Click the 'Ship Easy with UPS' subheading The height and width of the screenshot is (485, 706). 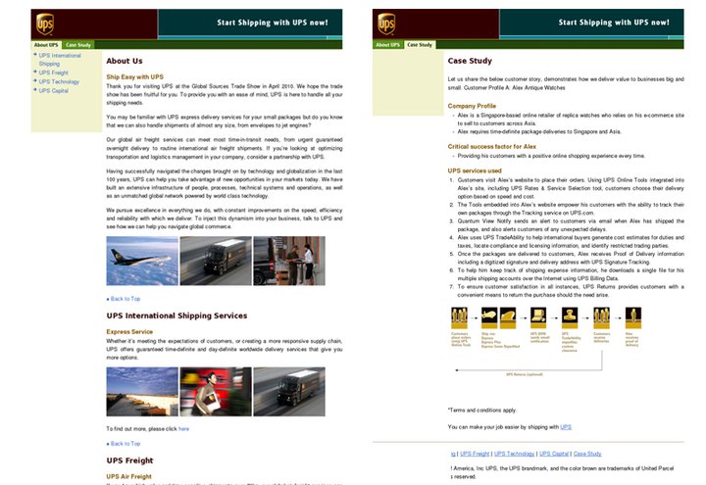point(134,77)
